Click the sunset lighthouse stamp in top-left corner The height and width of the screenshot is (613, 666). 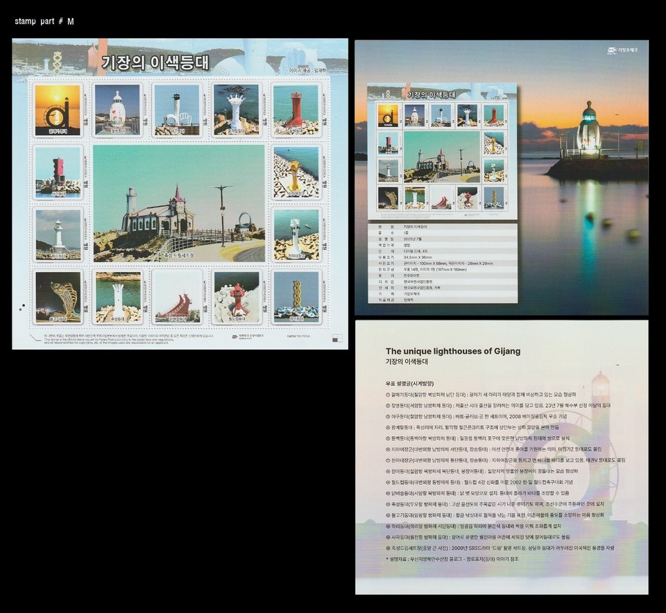[58, 110]
